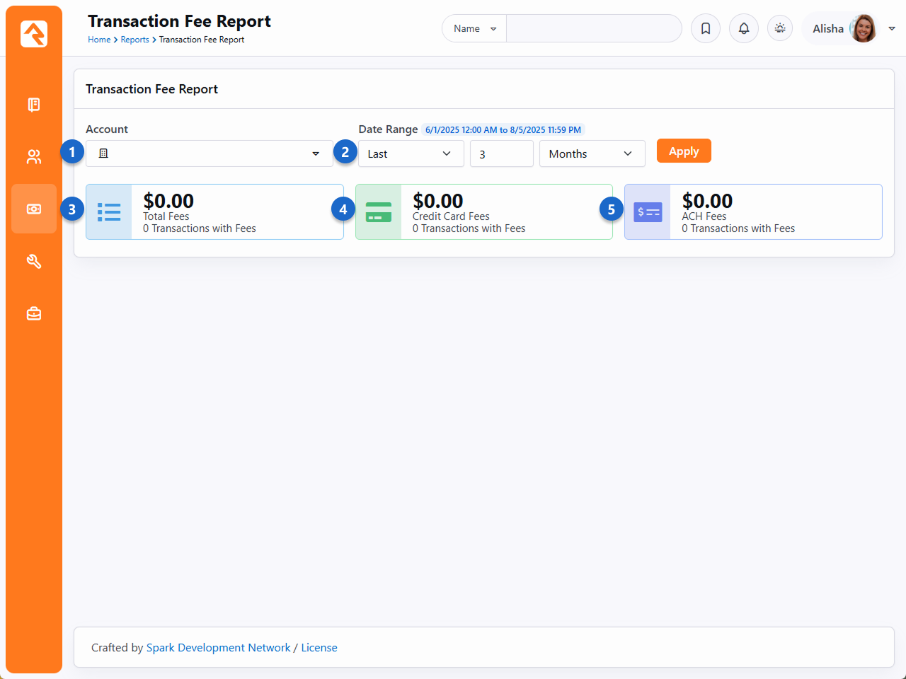Open the bookmarks icon in header
The image size is (906, 679).
pos(706,29)
